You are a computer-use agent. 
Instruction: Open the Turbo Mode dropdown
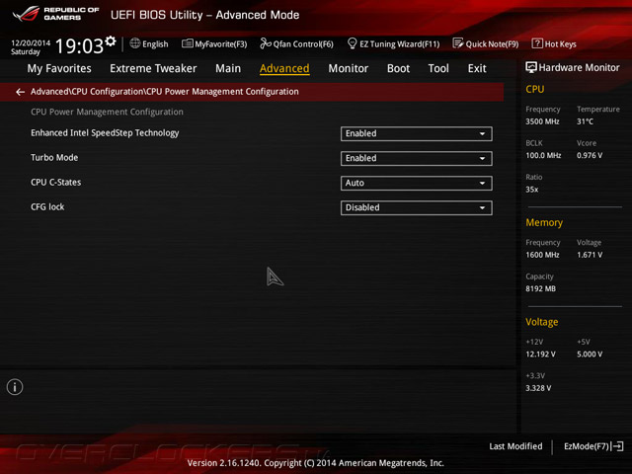(x=417, y=158)
